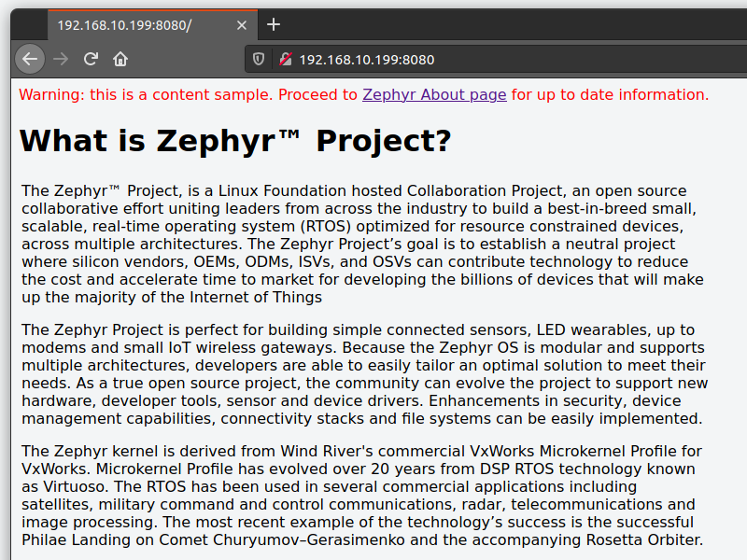
Task: Open the tracking protection shield panel
Action: 260,60
